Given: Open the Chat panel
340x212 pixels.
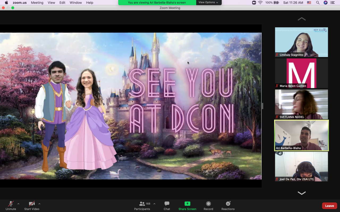Looking at the screenshot, I should coord(167,206).
